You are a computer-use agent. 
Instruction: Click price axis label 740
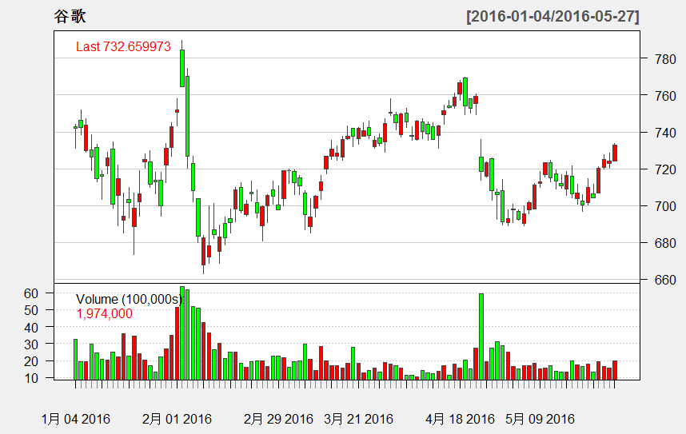[665, 133]
